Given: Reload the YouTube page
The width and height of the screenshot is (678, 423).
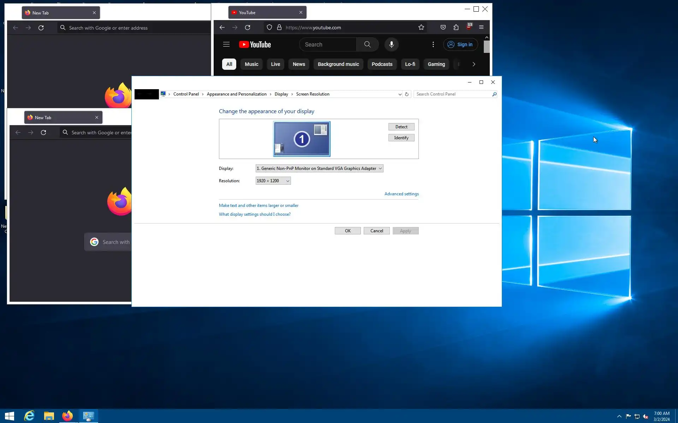Looking at the screenshot, I should 248,27.
